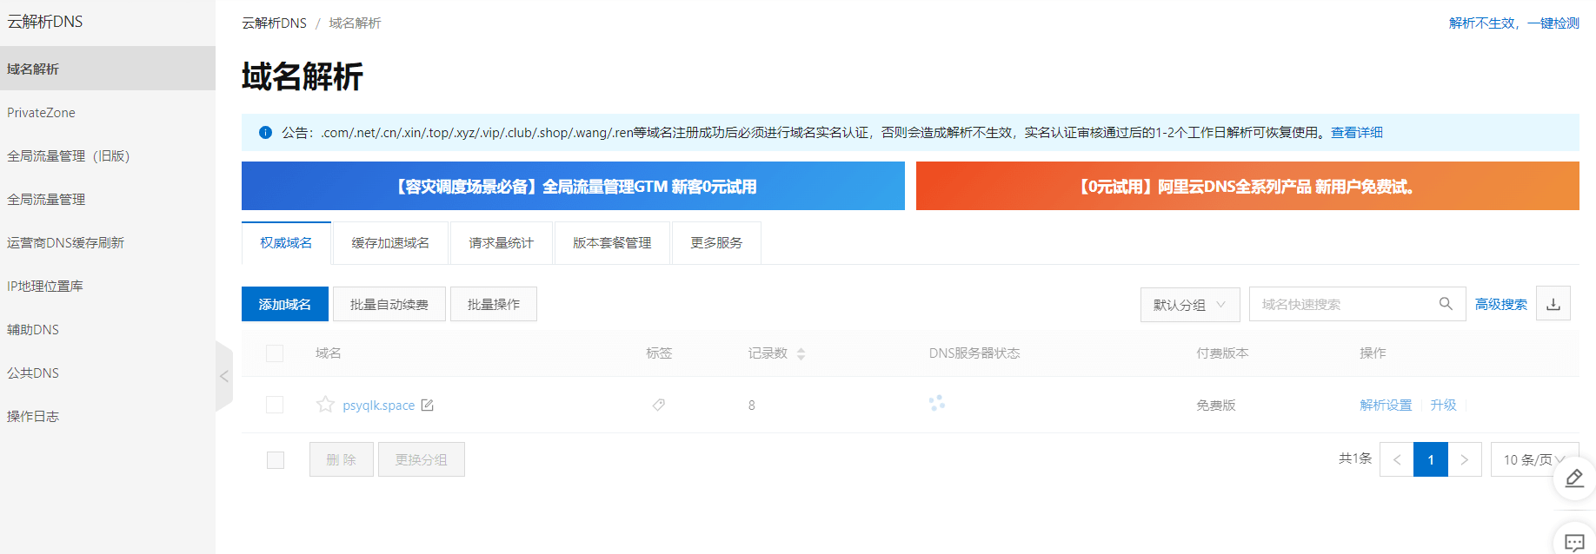Open the 10 条/页 page size dropdown

click(x=1535, y=459)
